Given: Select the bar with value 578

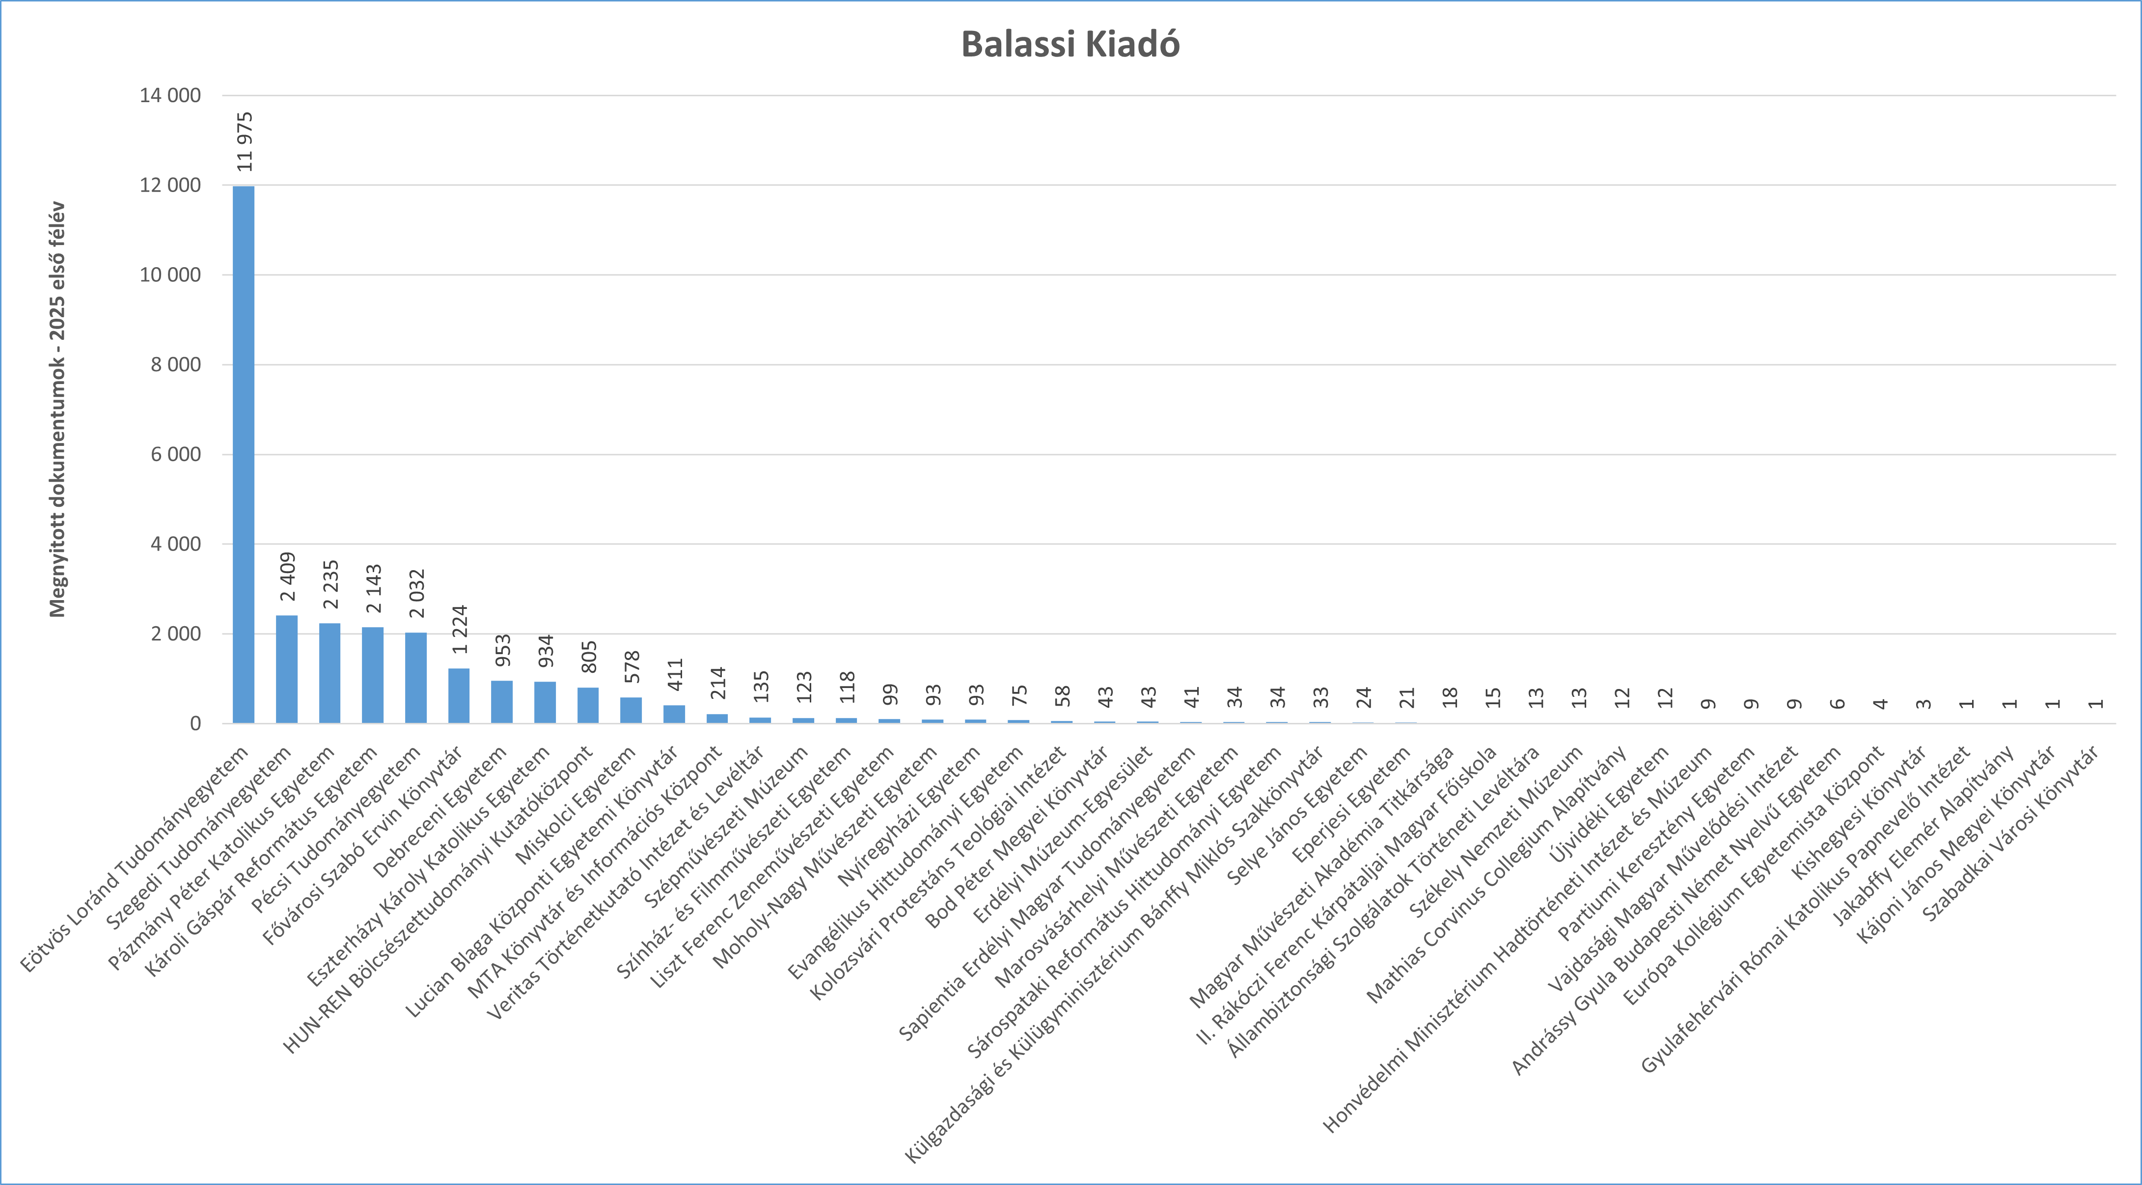Looking at the screenshot, I should coord(631,709).
